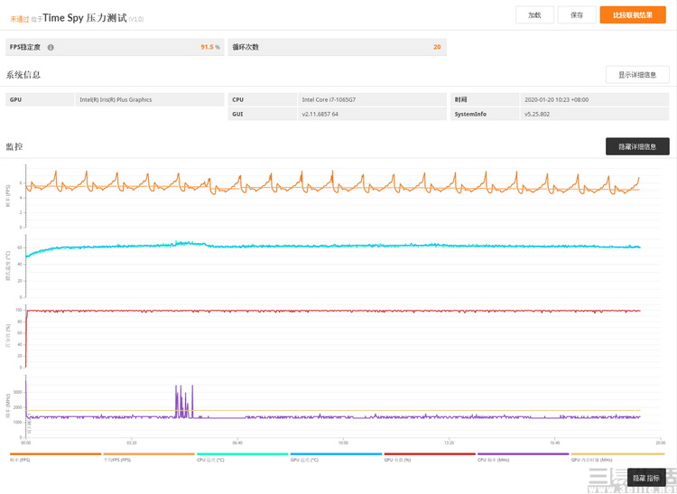This screenshot has width=677, height=494.
Task: Click the 加载 button
Action: [x=534, y=15]
